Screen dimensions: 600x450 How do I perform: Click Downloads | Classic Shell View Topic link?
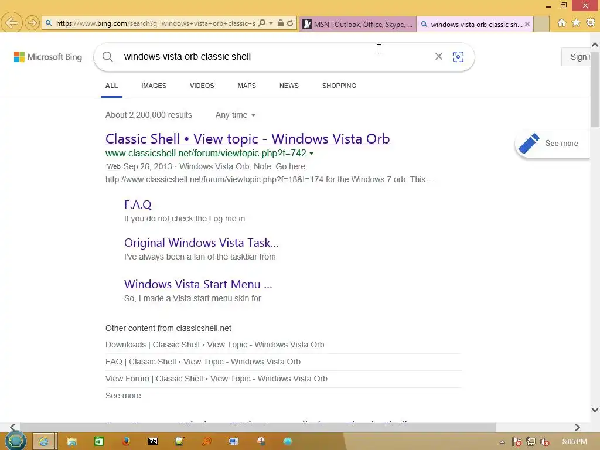click(x=214, y=345)
